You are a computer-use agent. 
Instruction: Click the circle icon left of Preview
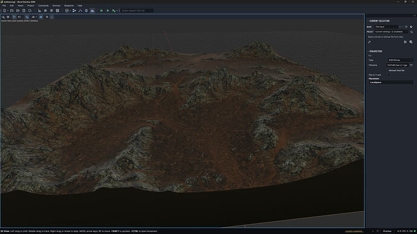pyautogui.click(x=378, y=231)
